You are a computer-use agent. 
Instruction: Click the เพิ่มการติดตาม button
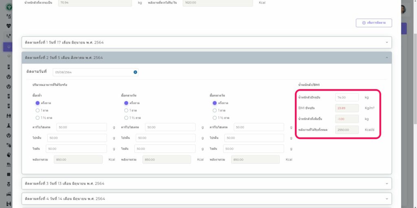373,23
